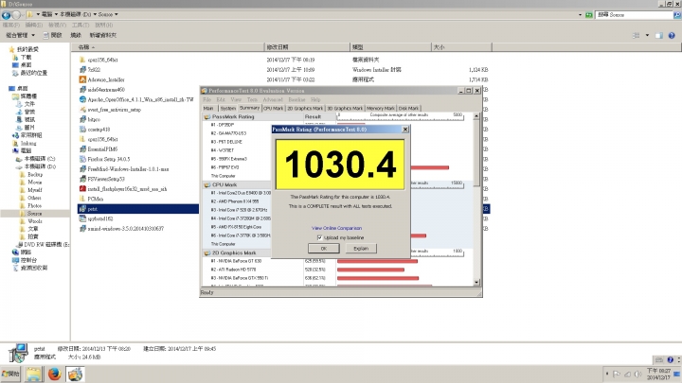Expand dropdown arrow after Source in address bar
Viewport: 682px width, 383px height.
117,15
